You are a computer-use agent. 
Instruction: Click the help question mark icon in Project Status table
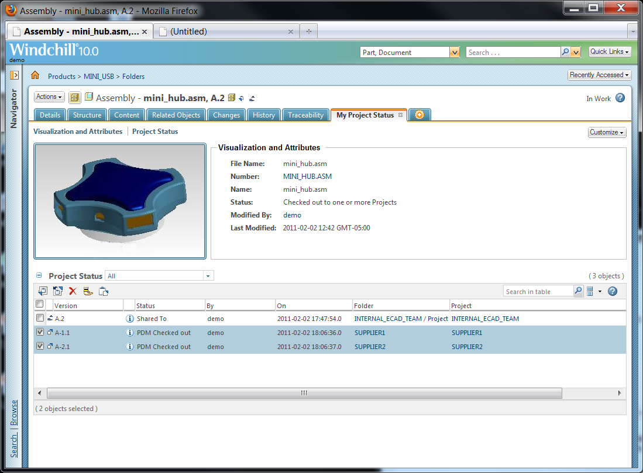(612, 291)
